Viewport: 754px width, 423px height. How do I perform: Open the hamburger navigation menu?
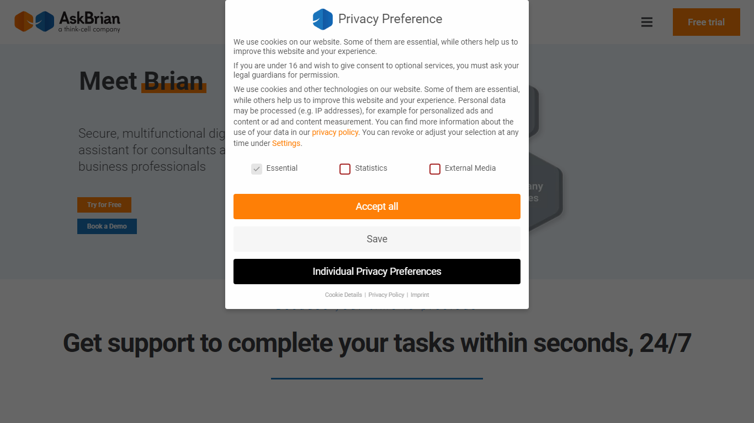coord(647,22)
